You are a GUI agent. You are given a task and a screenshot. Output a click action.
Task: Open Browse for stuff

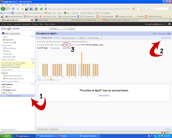click(9, 57)
